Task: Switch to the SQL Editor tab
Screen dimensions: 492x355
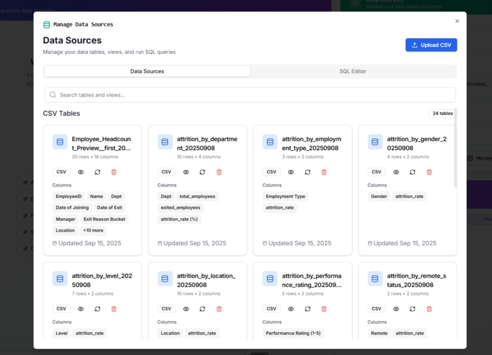Action: tap(353, 71)
